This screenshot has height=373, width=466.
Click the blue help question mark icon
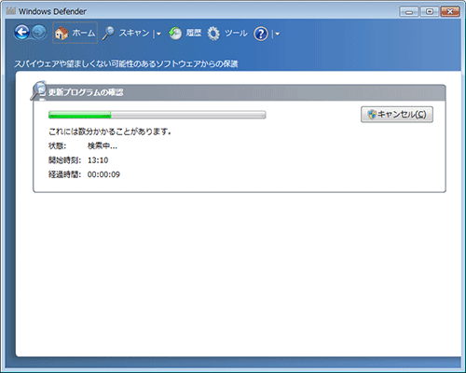(261, 34)
